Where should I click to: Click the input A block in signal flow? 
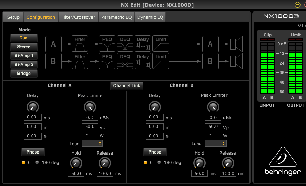tap(53, 44)
